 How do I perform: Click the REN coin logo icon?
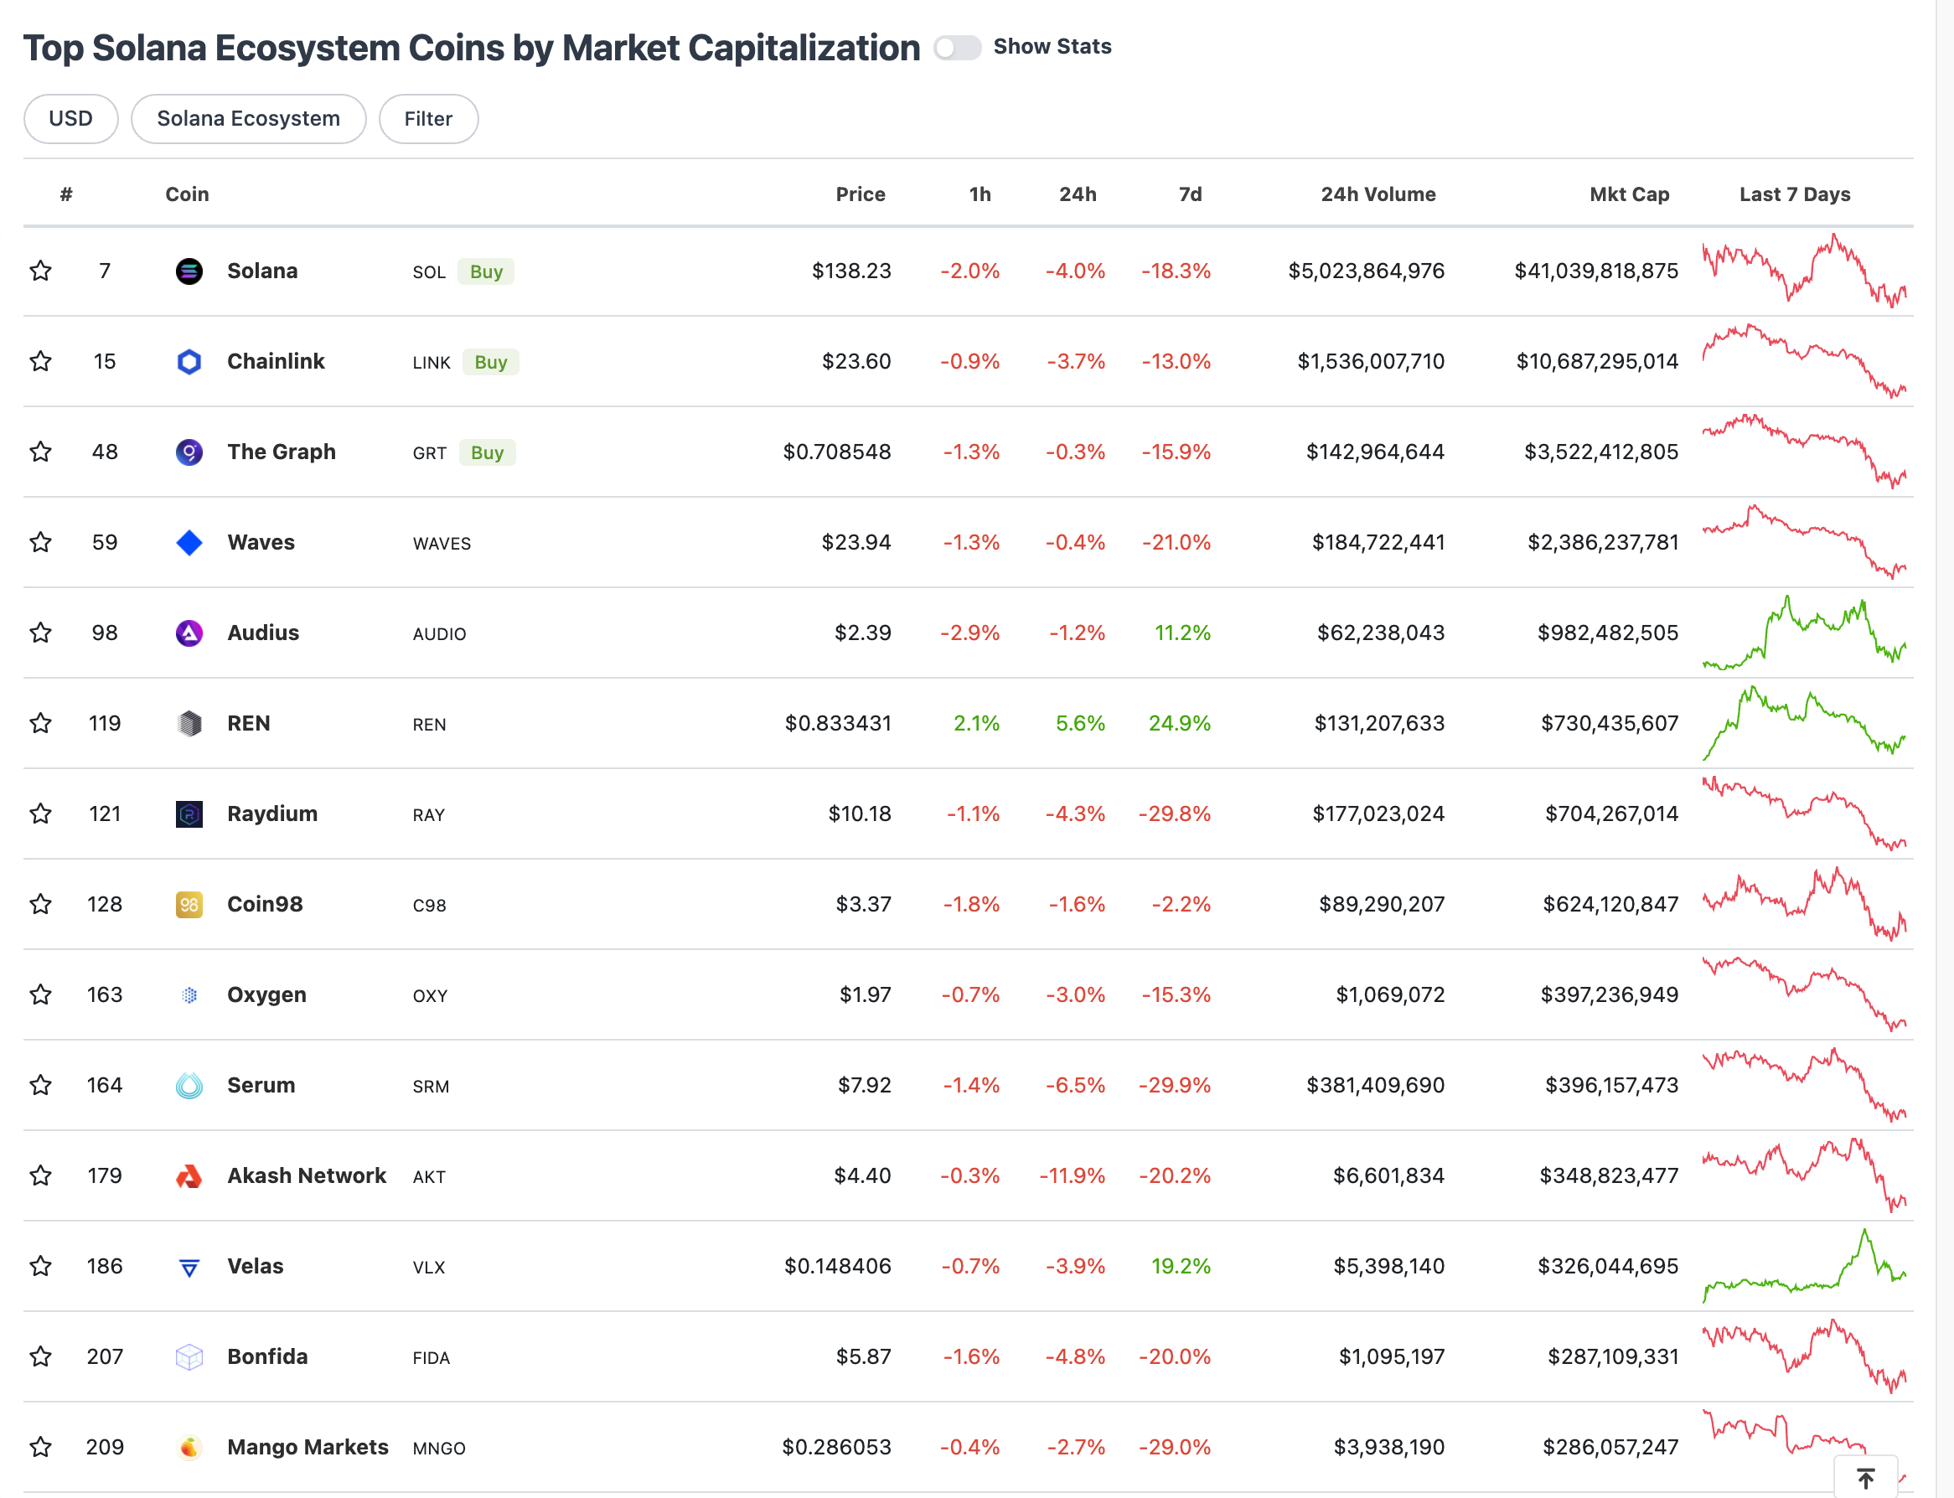pos(189,723)
